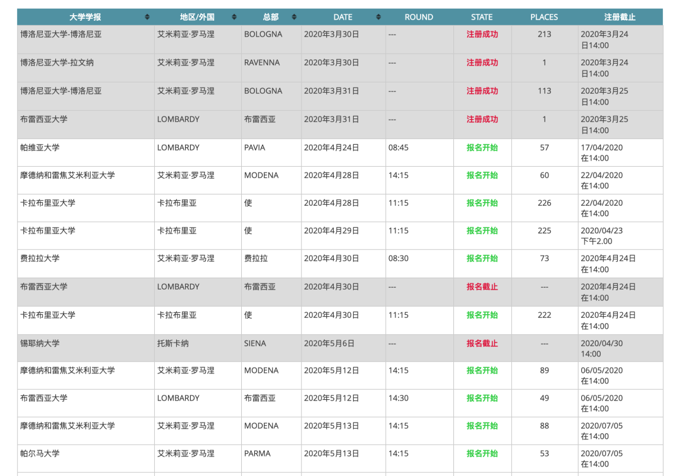Click the SIENA location cell
680x476 pixels.
click(255, 343)
